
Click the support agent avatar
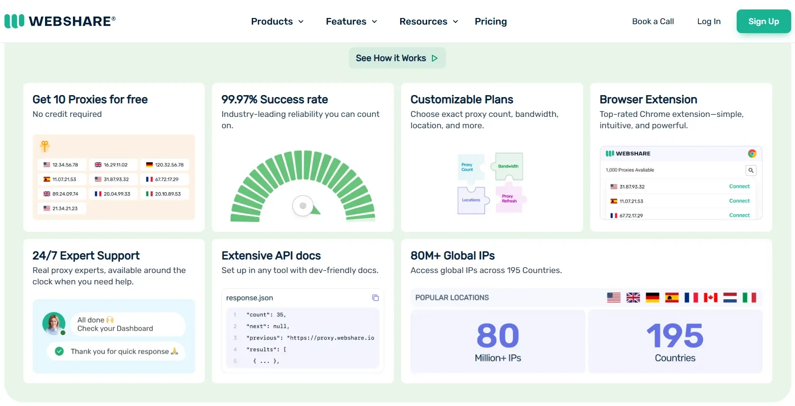(54, 324)
